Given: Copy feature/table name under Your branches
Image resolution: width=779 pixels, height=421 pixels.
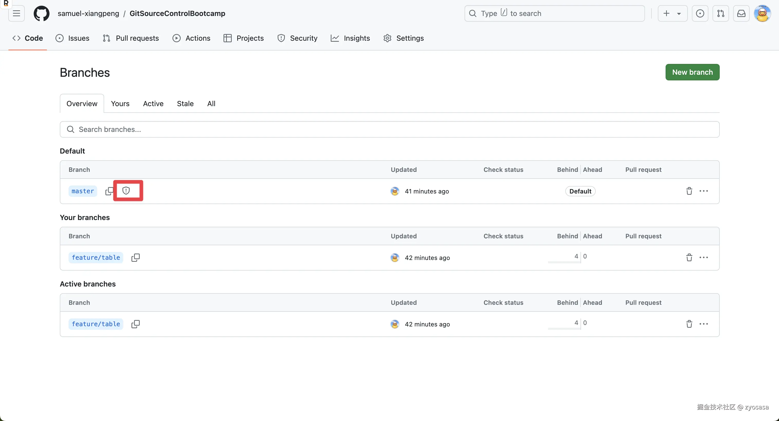Looking at the screenshot, I should point(135,257).
